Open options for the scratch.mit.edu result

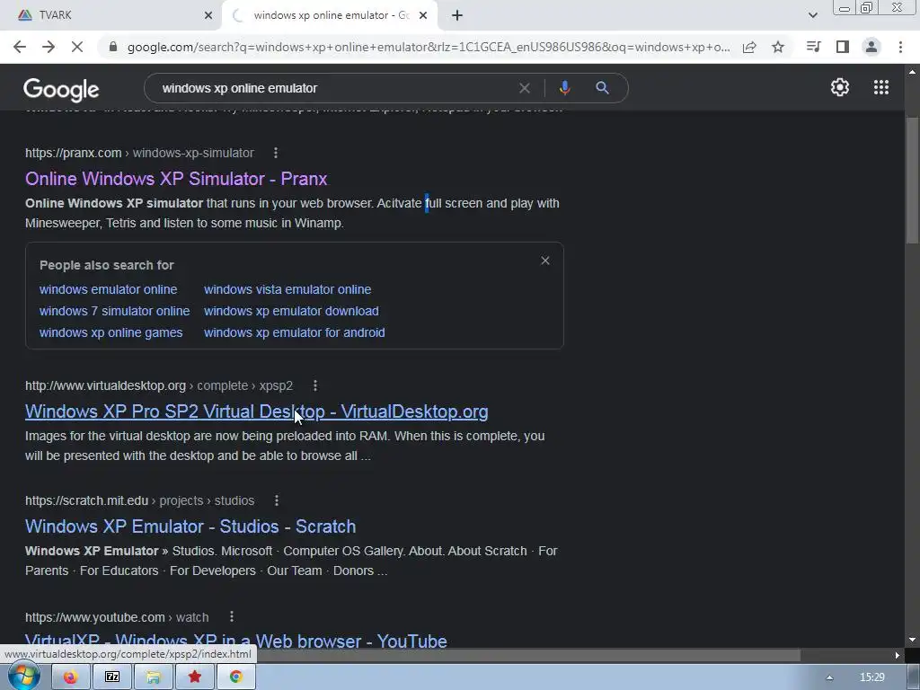pyautogui.click(x=277, y=500)
